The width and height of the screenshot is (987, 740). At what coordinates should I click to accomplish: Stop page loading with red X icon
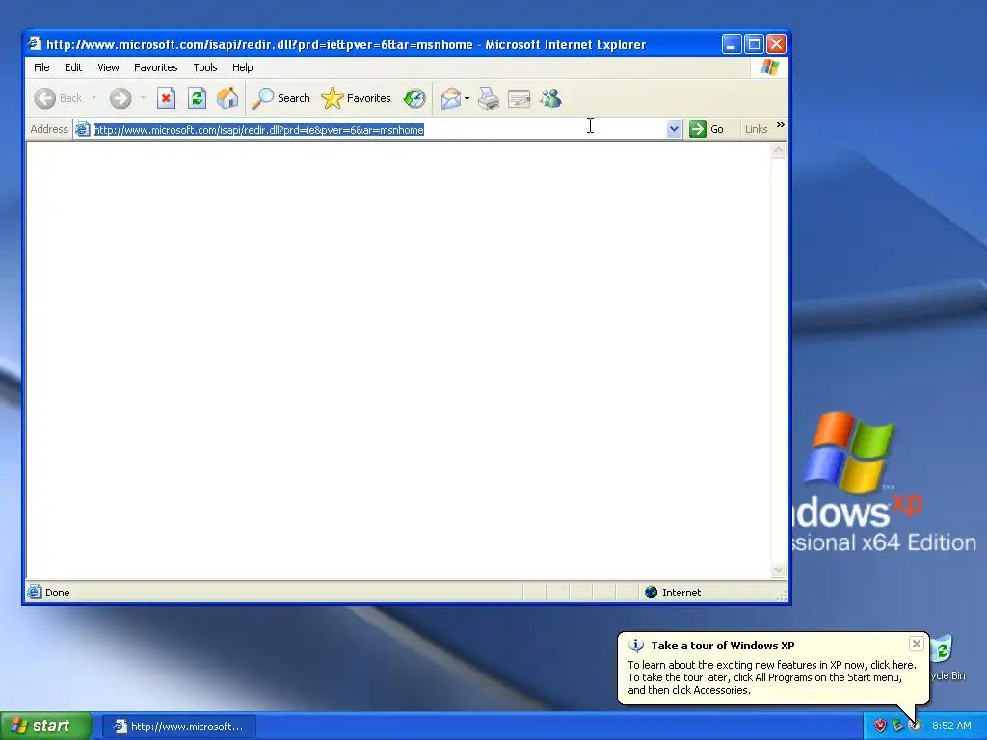click(166, 98)
